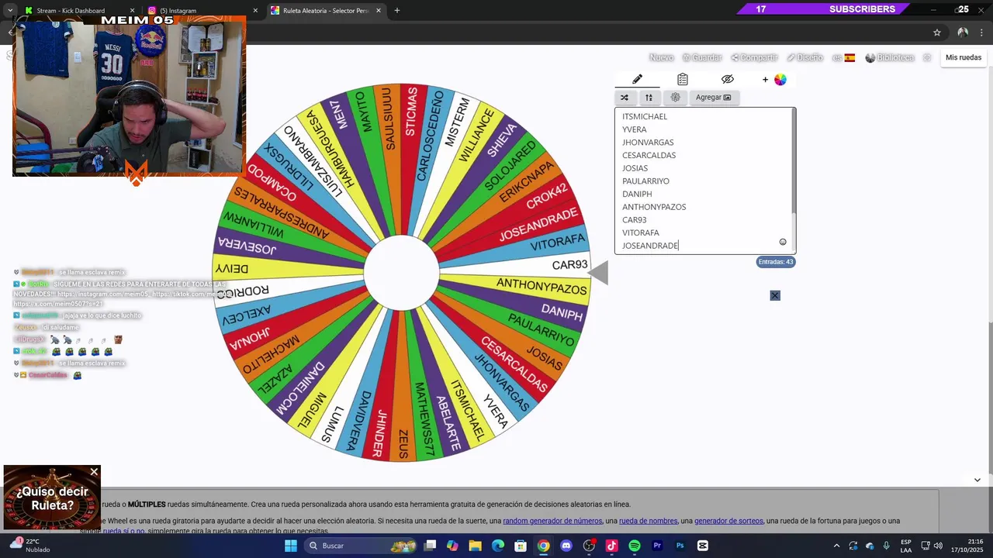This screenshot has width=993, height=558.
Task: Open TikTok from the taskbar
Action: pos(611,546)
